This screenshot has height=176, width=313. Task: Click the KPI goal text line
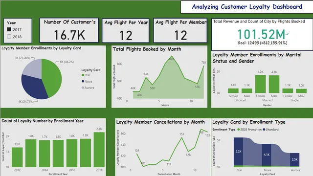[262, 43]
